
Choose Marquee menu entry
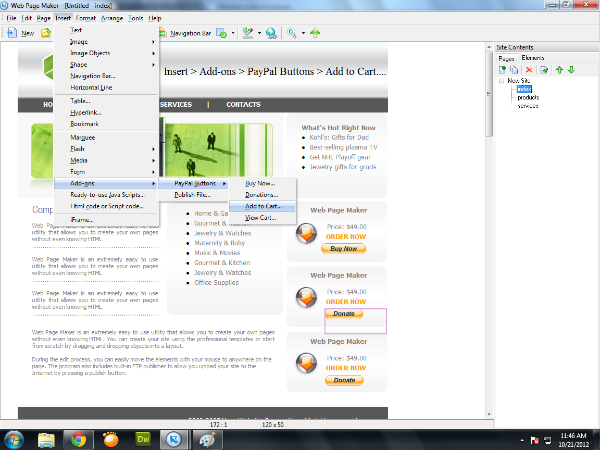[106, 137]
